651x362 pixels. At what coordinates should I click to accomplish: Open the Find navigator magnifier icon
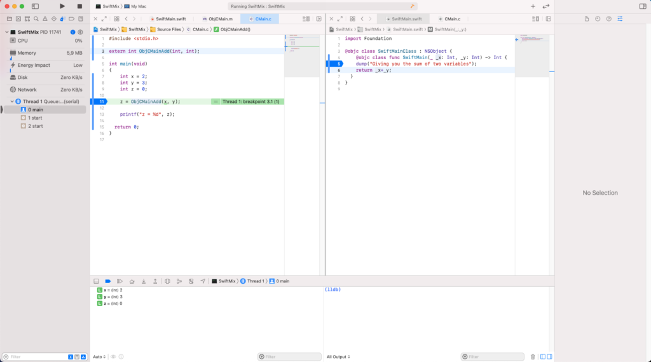pyautogui.click(x=36, y=19)
